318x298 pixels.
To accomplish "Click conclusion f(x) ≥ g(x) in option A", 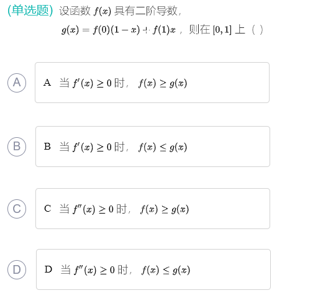I will coord(163,83).
